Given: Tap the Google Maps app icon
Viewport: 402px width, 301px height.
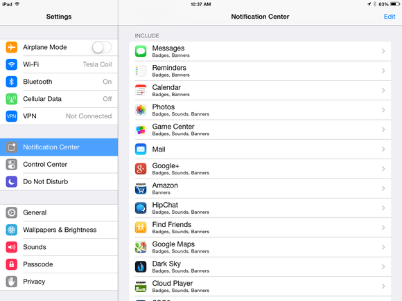Looking at the screenshot, I should coord(141,247).
